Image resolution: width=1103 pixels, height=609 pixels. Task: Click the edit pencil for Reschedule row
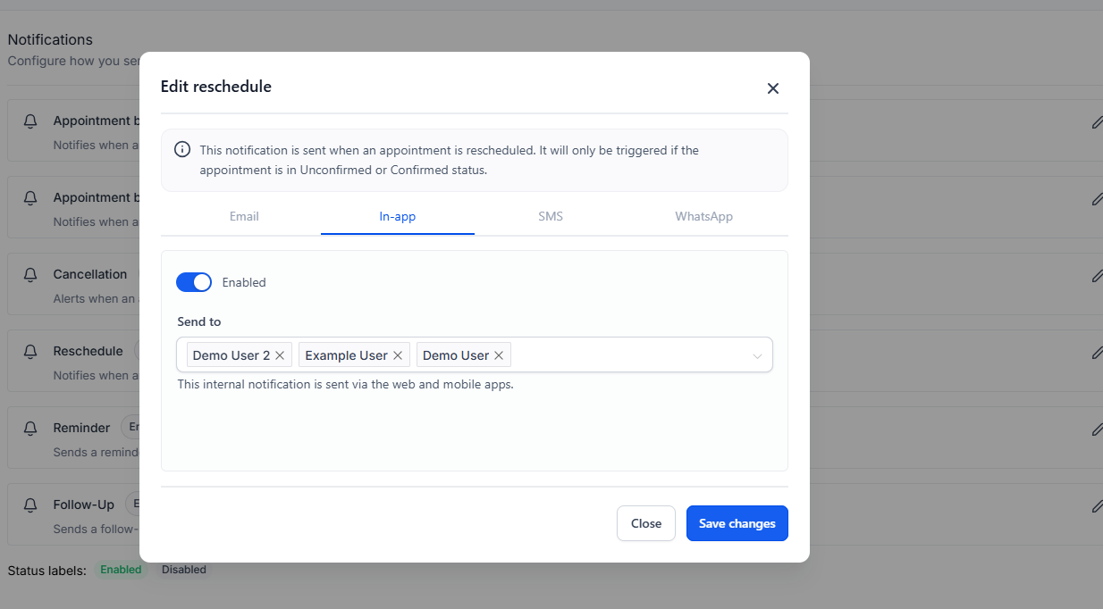coord(1097,353)
